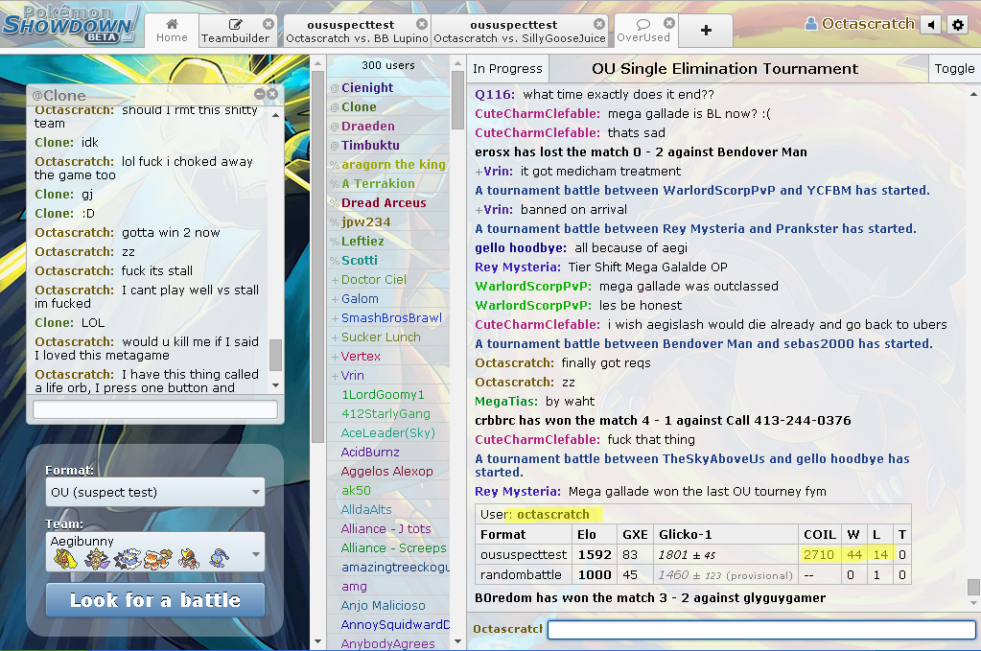The height and width of the screenshot is (651, 981).
Task: Open the sound volume speaker icon
Action: point(930,25)
